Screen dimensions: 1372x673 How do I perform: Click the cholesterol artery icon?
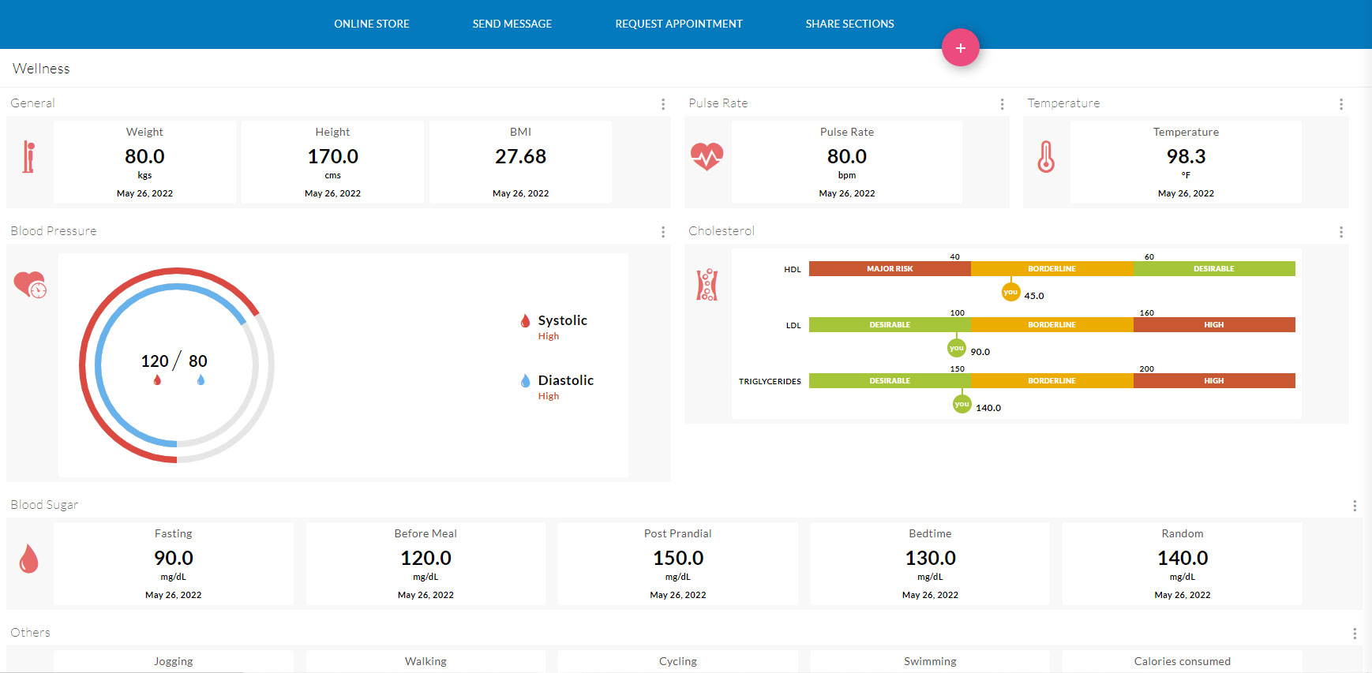[707, 285]
